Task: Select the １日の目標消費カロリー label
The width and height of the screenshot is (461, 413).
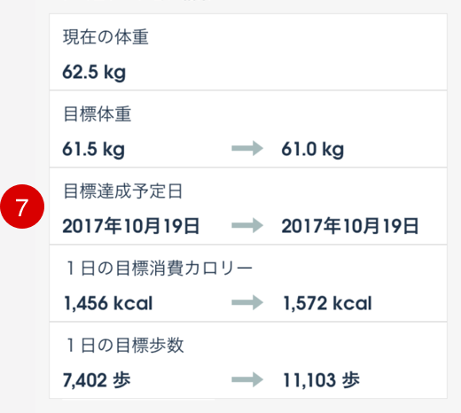Action: 159,269
